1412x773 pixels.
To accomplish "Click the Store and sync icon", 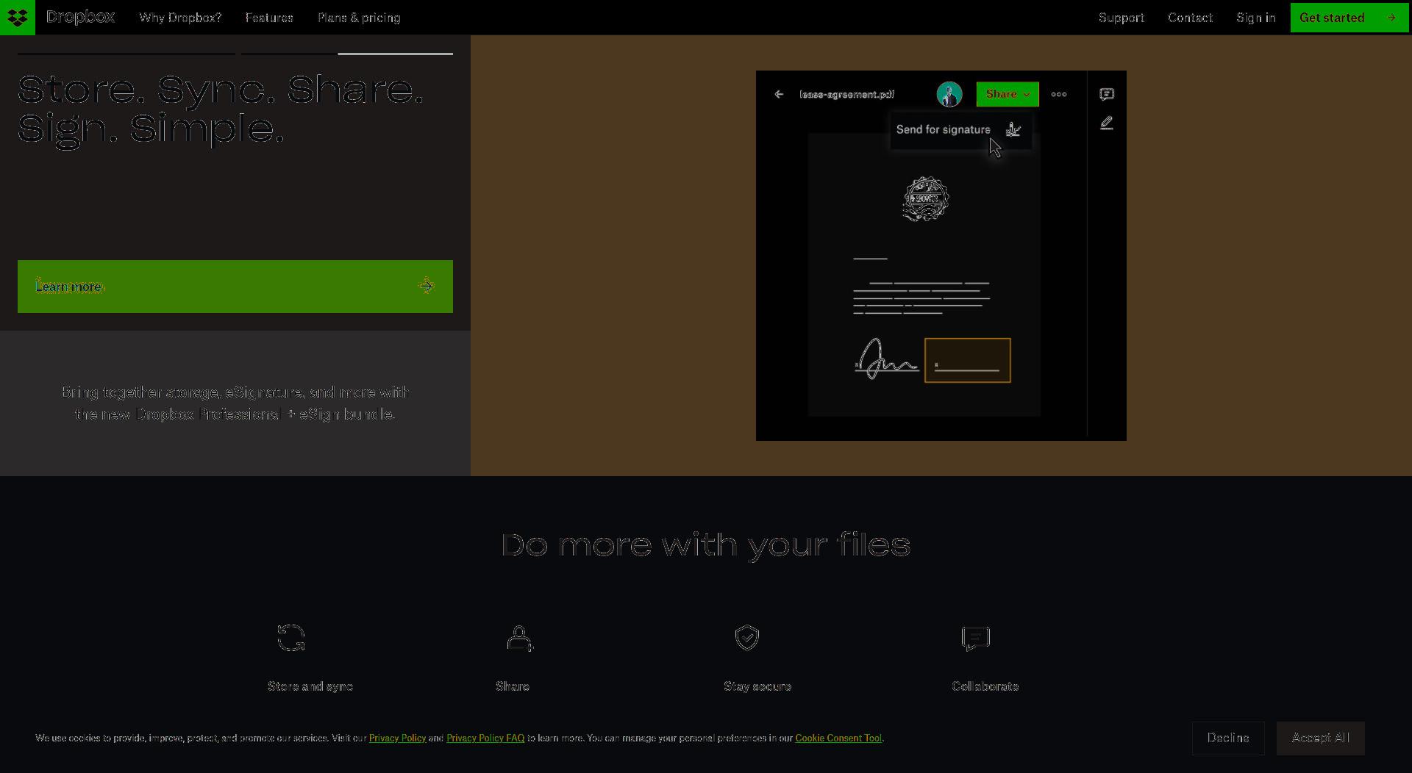I will [291, 638].
